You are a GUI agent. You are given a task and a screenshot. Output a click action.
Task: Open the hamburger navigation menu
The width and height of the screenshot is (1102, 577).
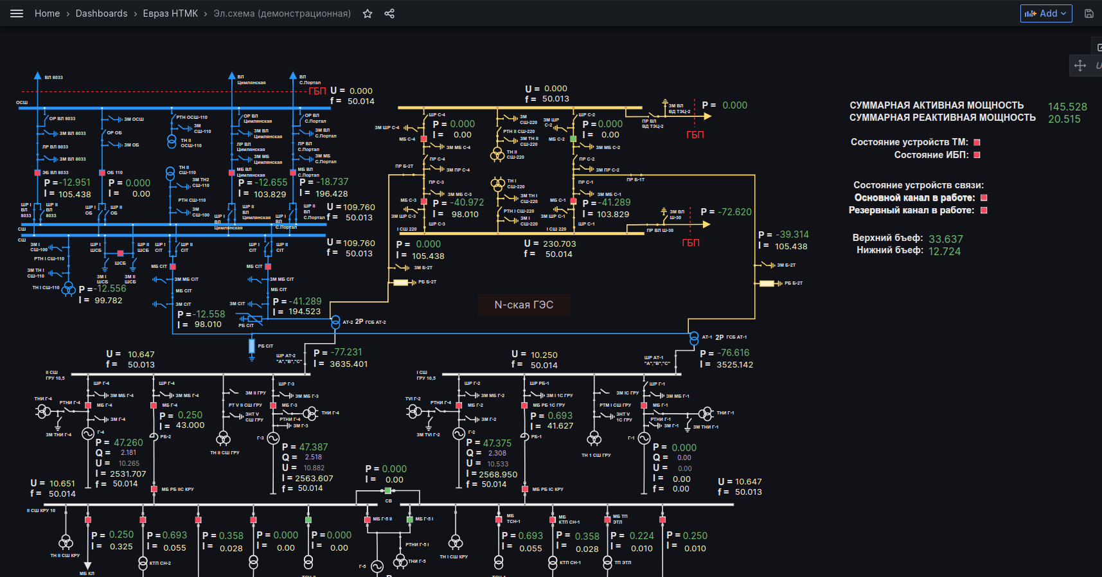pos(17,13)
